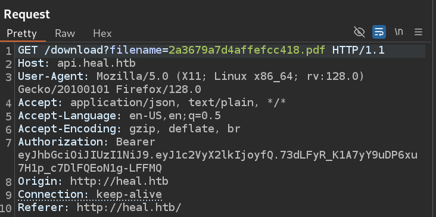Click the Request panel title

(27, 14)
